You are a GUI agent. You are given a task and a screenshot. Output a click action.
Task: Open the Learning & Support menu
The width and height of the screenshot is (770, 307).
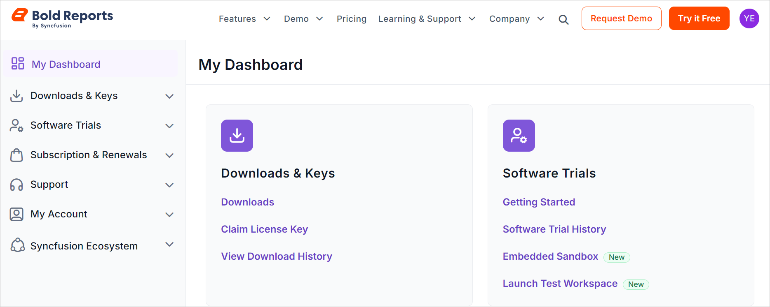click(x=420, y=19)
